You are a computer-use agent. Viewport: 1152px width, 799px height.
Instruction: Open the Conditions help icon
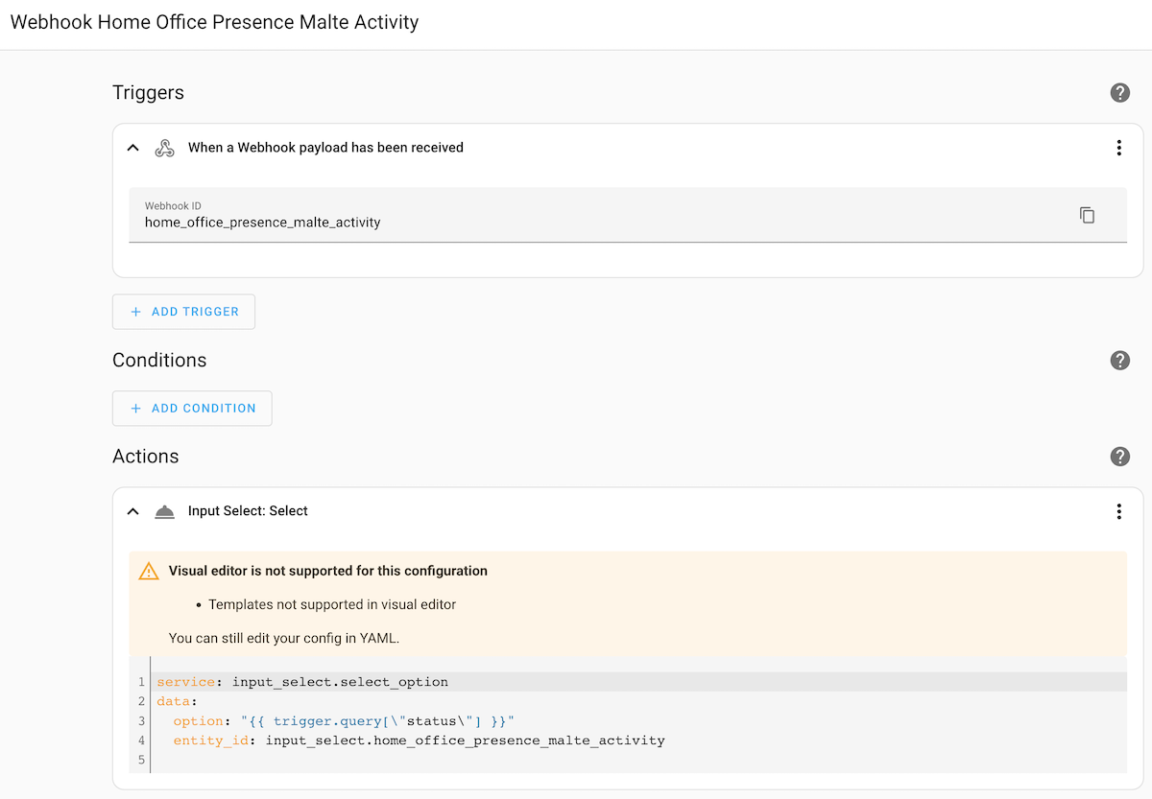point(1119,360)
